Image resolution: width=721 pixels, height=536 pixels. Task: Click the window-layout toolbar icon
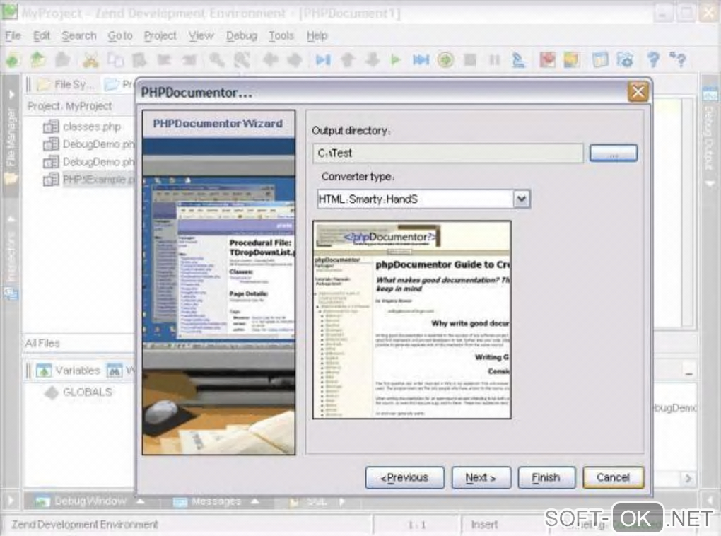click(x=600, y=60)
